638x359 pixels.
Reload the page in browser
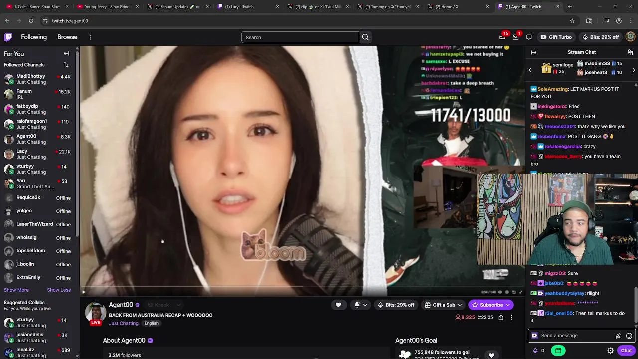click(31, 21)
